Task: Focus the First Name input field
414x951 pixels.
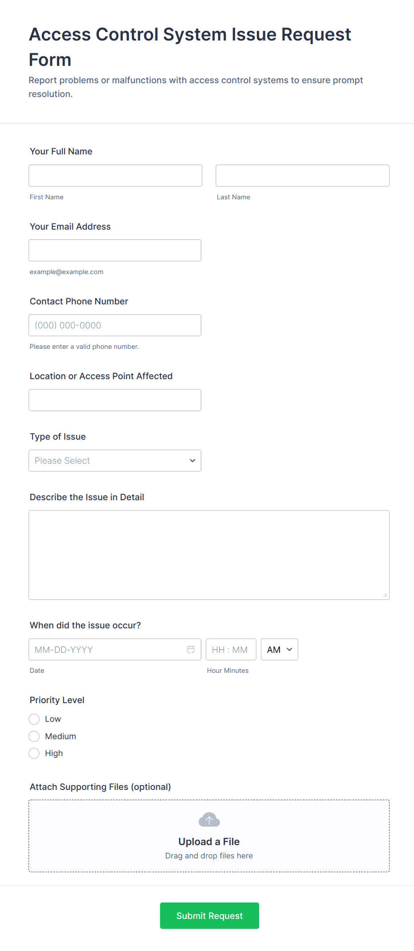Action: [x=115, y=176]
